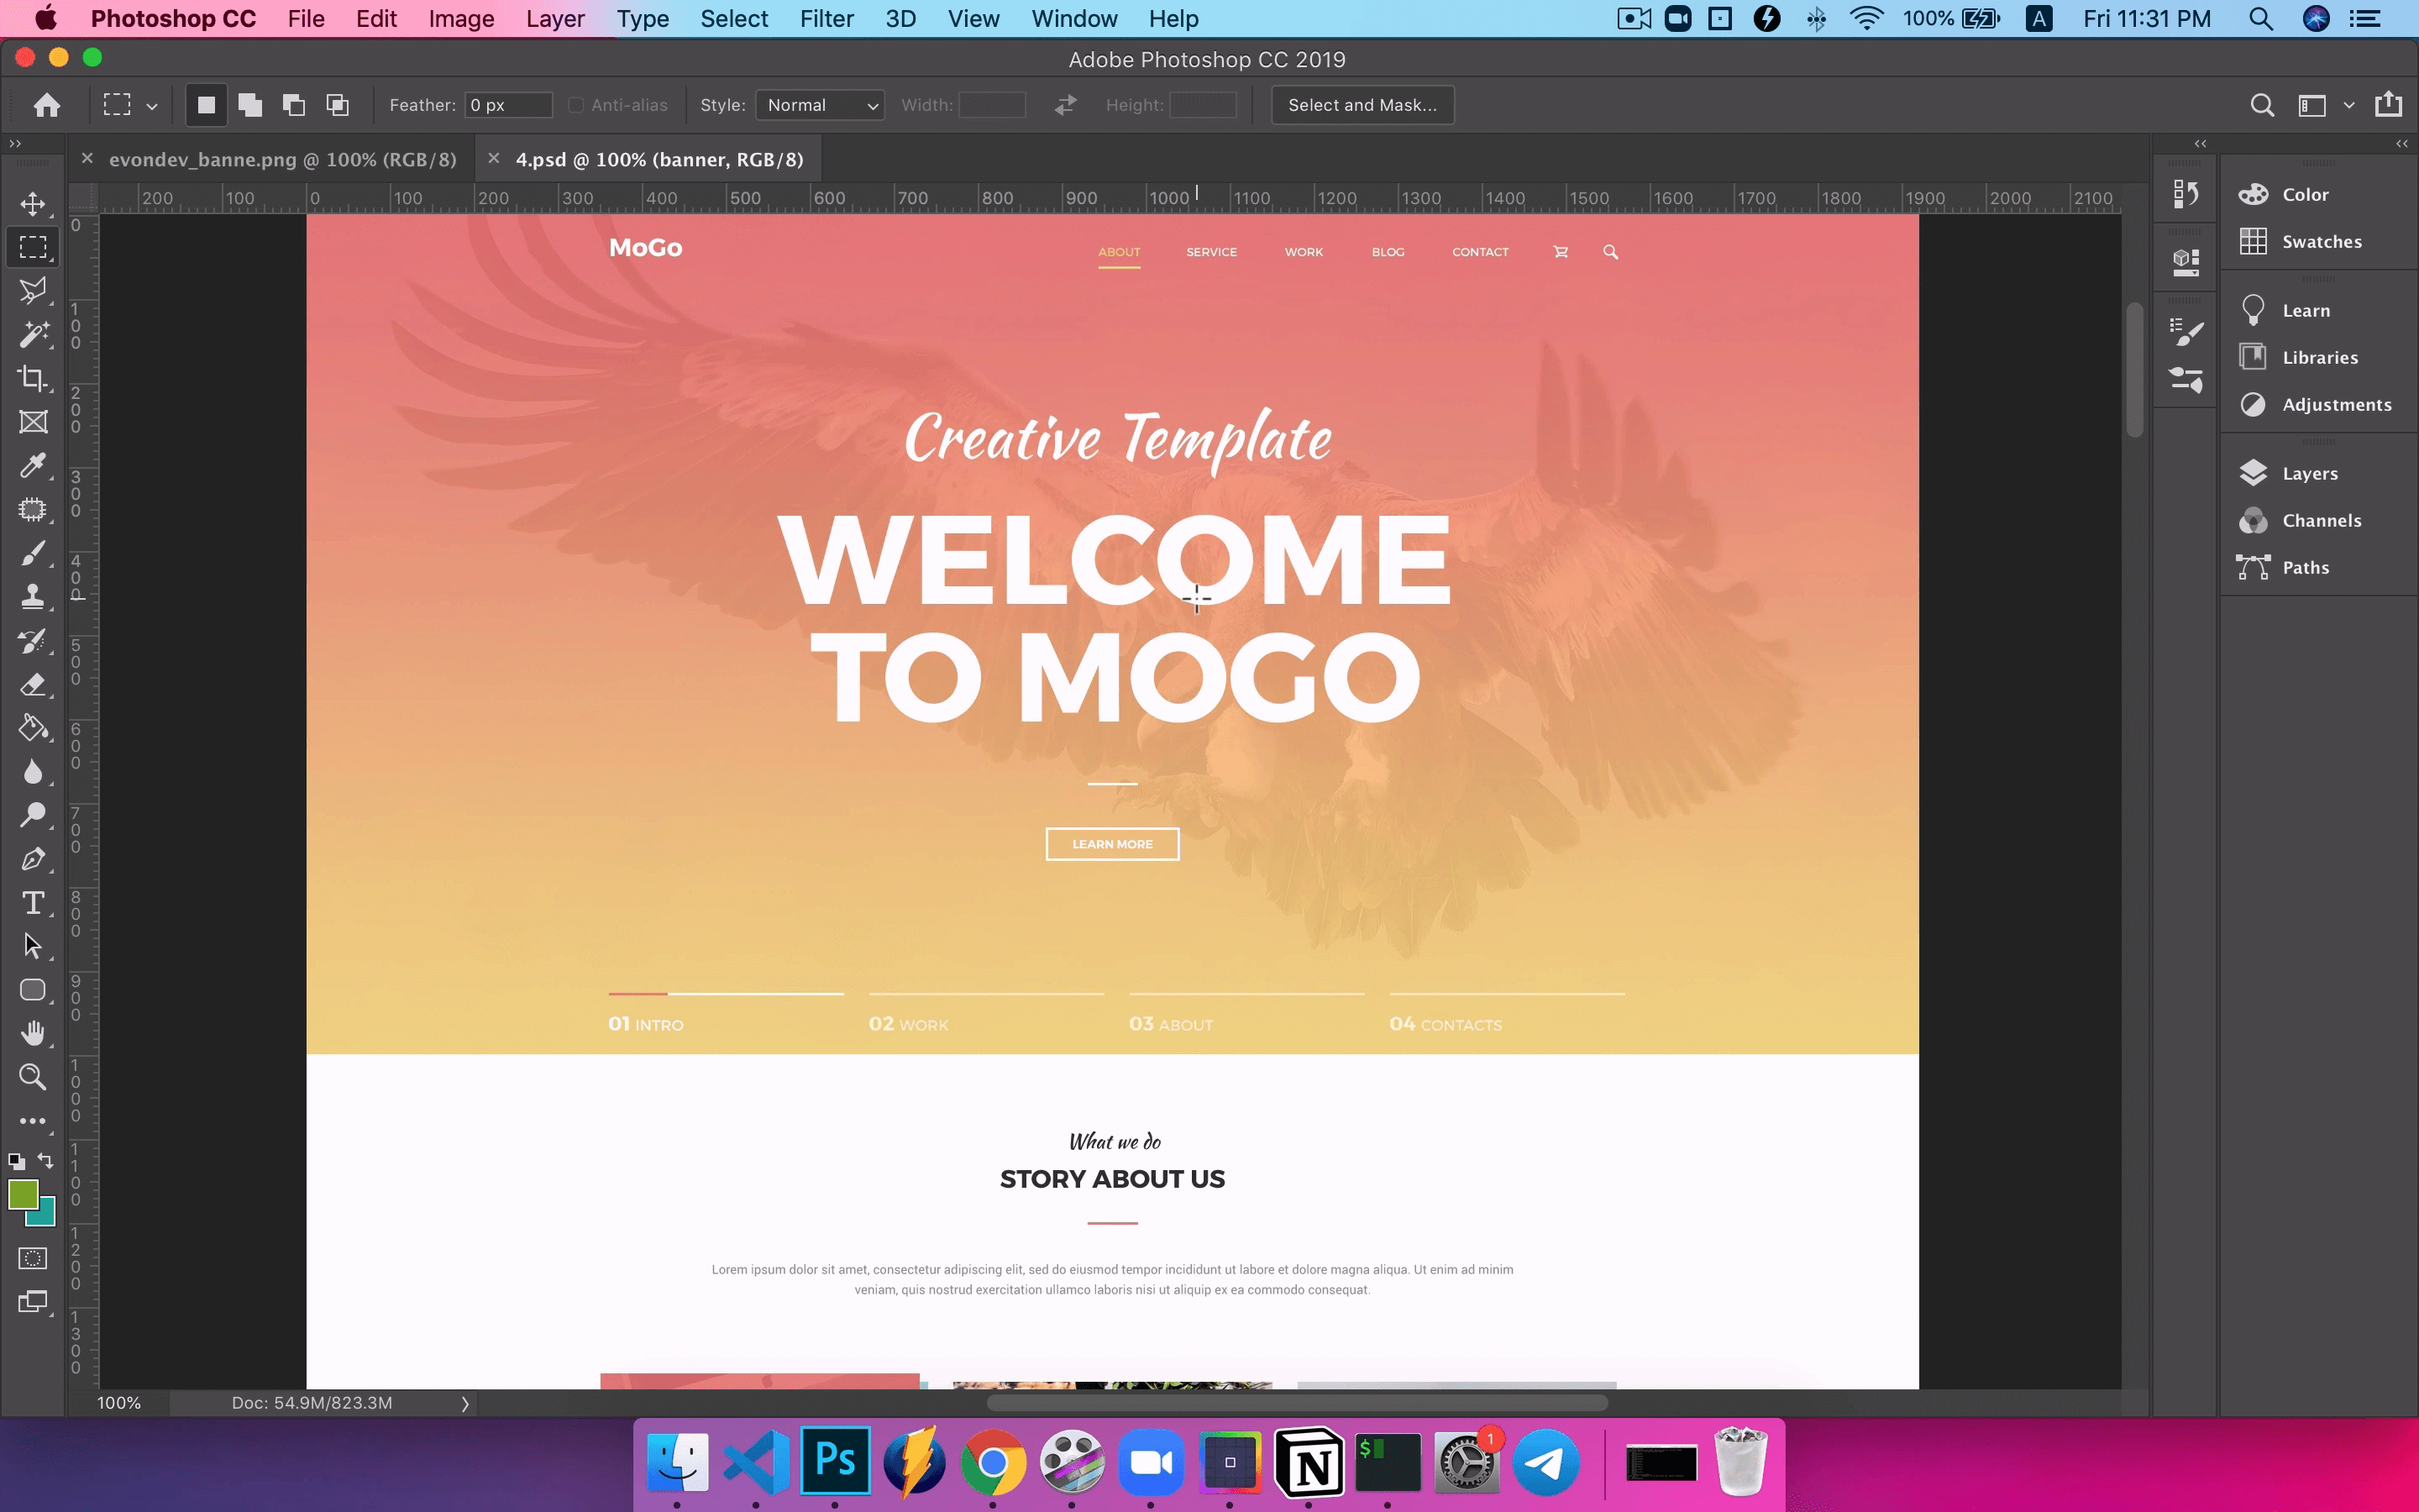The width and height of the screenshot is (2419, 1512).
Task: Switch to evondev_banne.png tab
Action: point(282,160)
